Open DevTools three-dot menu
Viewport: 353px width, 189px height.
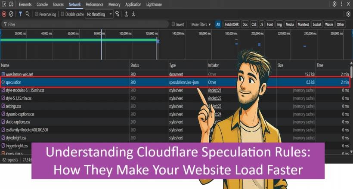341,4
